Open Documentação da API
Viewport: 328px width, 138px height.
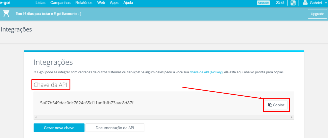click(x=115, y=128)
